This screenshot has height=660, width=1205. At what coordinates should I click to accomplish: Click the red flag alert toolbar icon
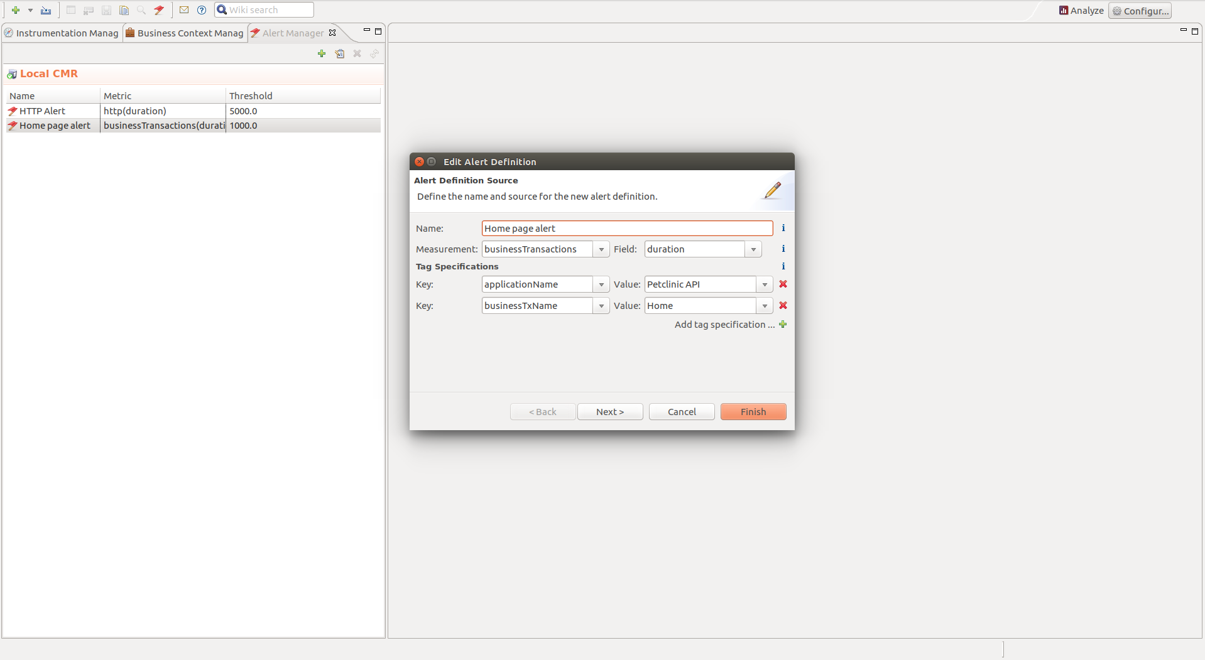(159, 10)
